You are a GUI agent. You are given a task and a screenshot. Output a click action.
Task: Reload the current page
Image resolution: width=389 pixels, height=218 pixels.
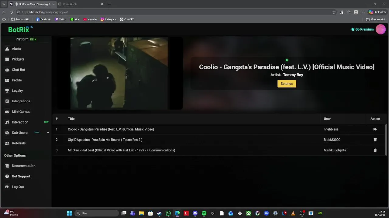tap(11, 12)
